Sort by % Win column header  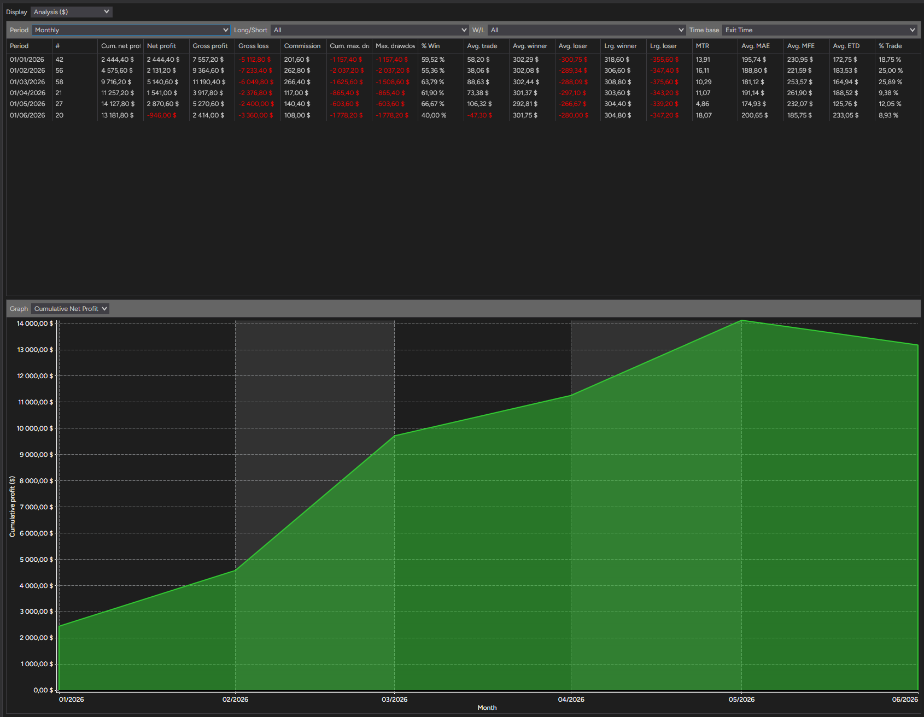441,46
